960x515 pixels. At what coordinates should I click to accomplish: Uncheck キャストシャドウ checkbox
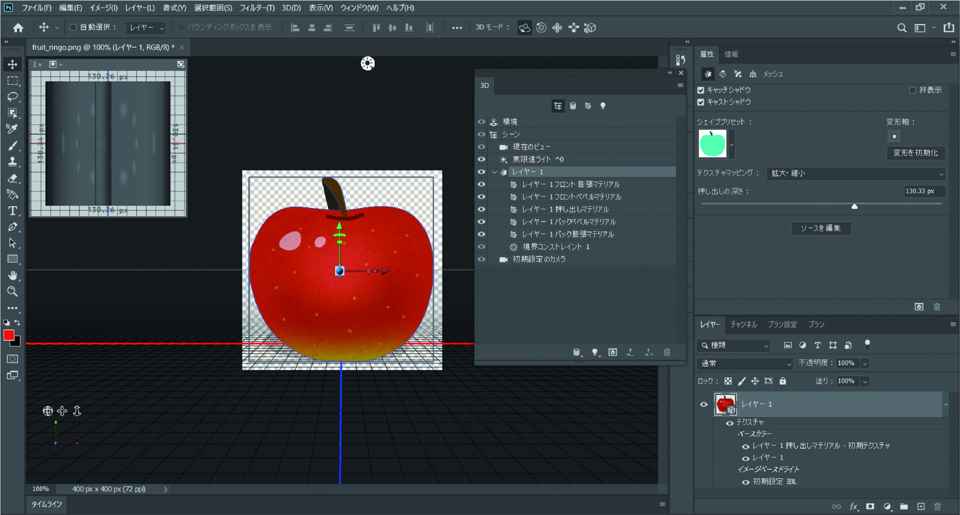pos(701,102)
